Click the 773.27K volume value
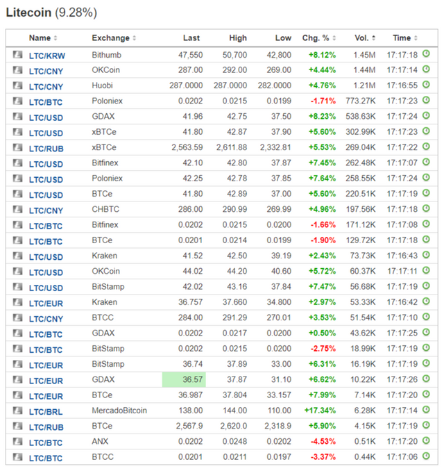The height and width of the screenshot is (471, 444). click(360, 101)
